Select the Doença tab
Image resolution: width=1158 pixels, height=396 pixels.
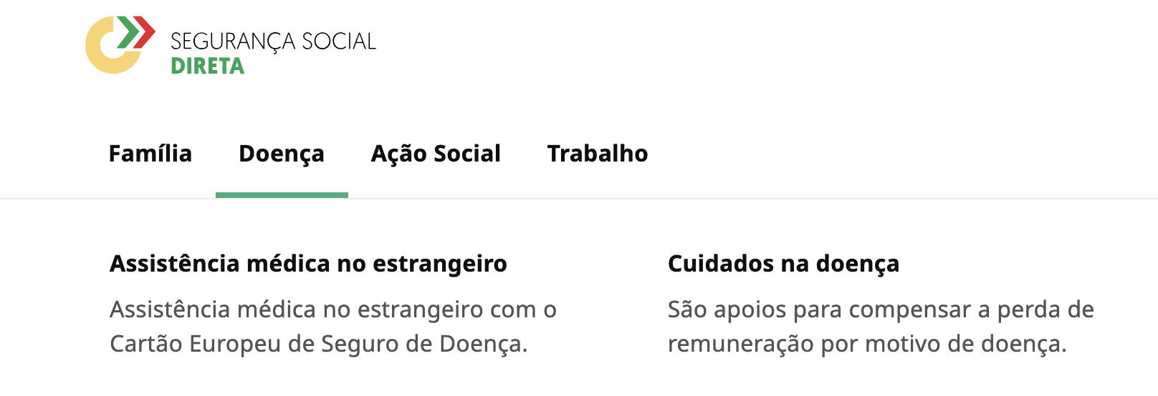pyautogui.click(x=282, y=154)
